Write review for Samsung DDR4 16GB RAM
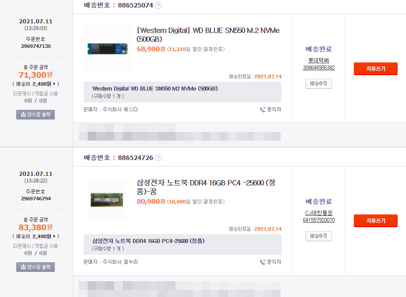The image size is (406, 297). (376, 221)
